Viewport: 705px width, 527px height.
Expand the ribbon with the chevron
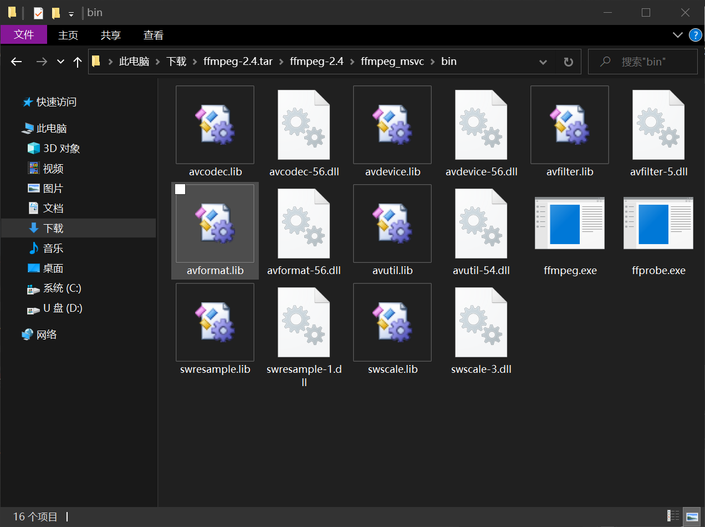tap(677, 35)
